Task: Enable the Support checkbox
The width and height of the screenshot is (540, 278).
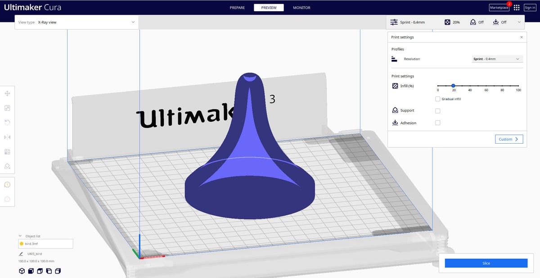Action: tap(437, 111)
